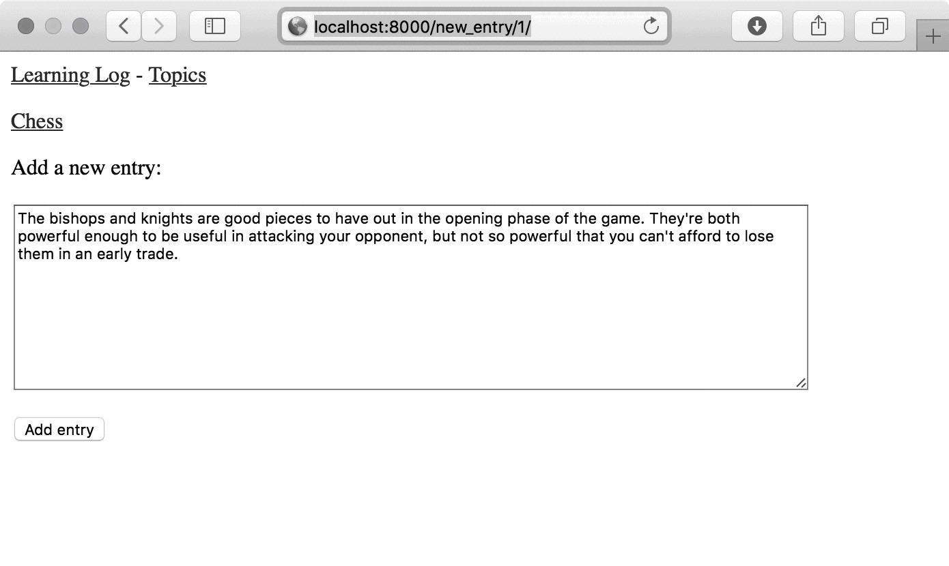Focus the new entry text area
The width and height of the screenshot is (949, 566).
pos(411,297)
